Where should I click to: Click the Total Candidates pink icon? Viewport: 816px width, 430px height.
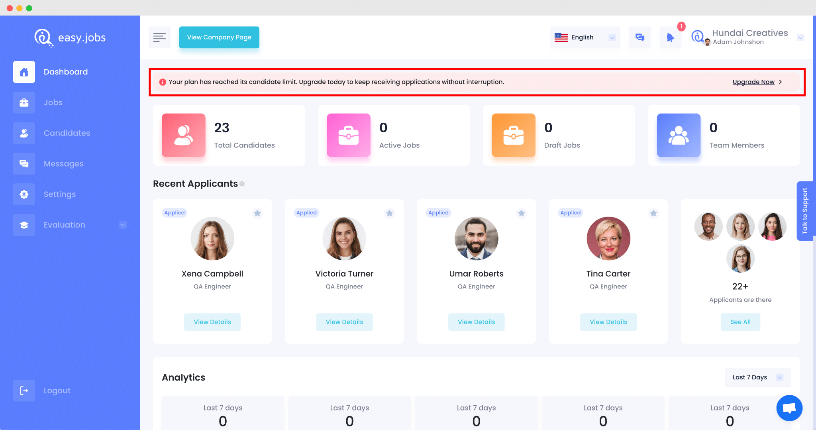184,135
